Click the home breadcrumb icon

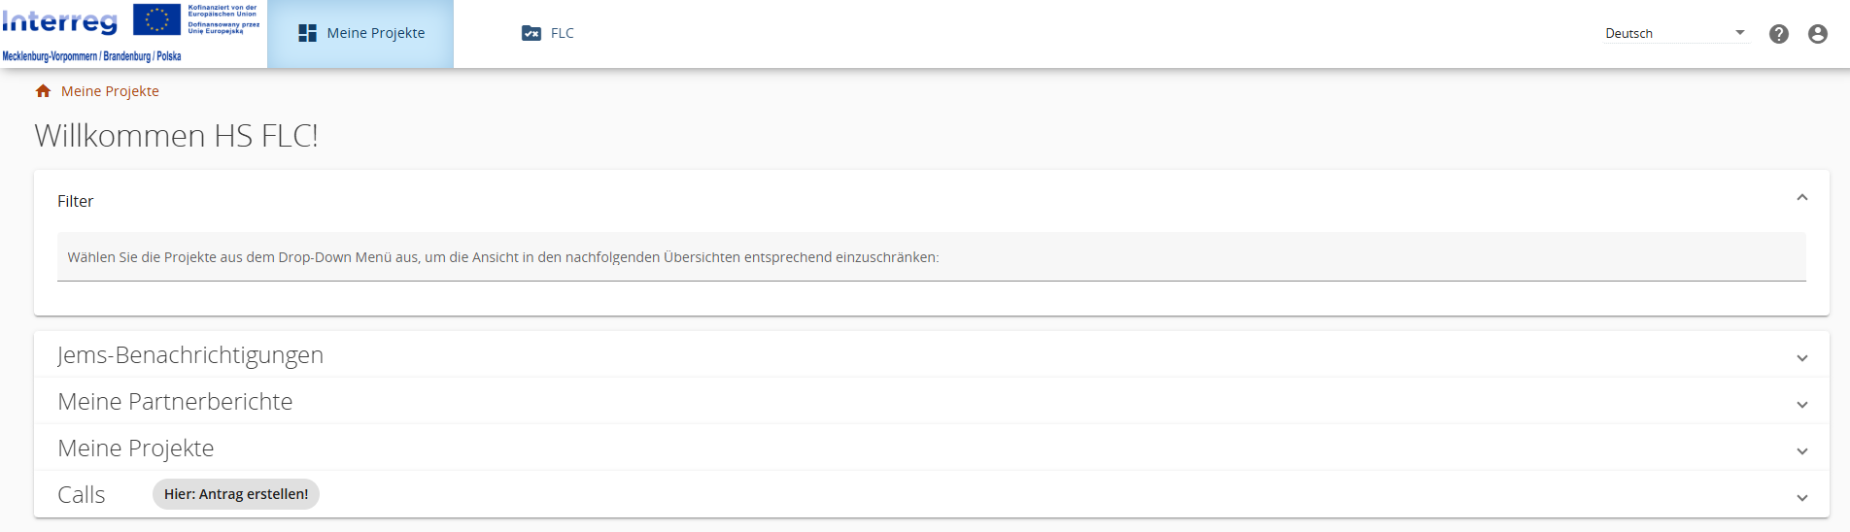click(x=43, y=91)
